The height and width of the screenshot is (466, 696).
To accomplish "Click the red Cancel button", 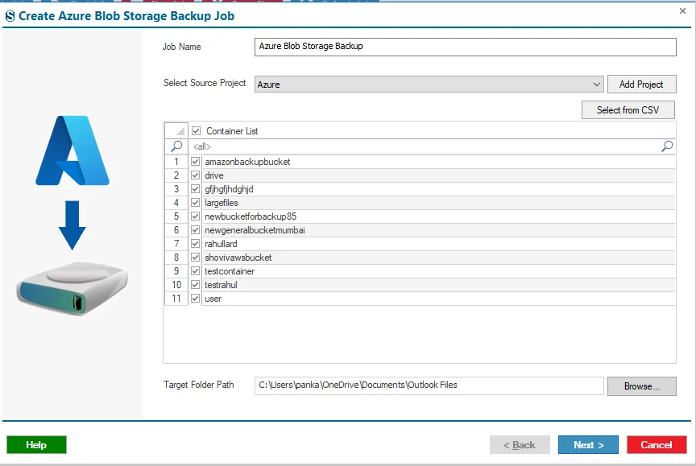I will (x=657, y=445).
